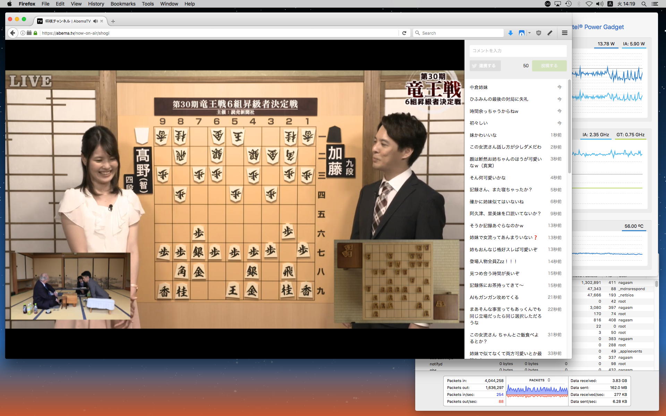Open Firefox downloads arrow
The height and width of the screenshot is (416, 666).
[510, 33]
